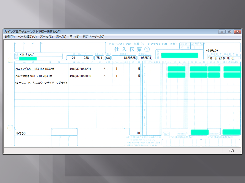The width and height of the screenshot is (245, 183).
Task: Click product code 4940372065039
Action: tap(80, 76)
